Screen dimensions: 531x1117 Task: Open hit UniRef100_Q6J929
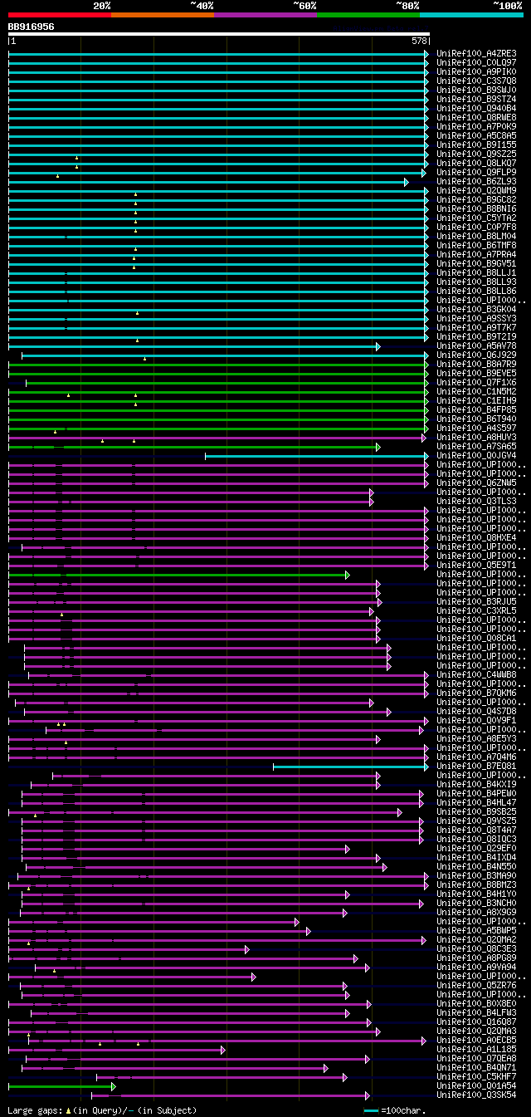tap(476, 355)
